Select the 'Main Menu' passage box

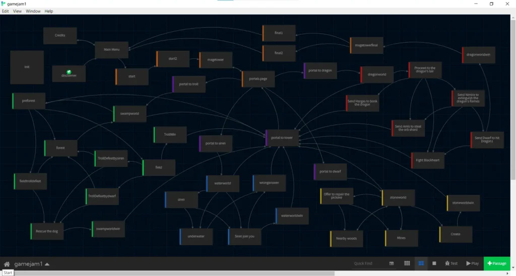[111, 50]
